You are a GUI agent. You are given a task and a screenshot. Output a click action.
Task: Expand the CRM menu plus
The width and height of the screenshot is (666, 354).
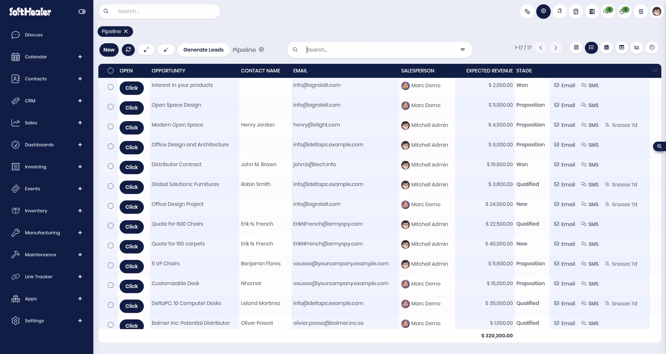(80, 101)
